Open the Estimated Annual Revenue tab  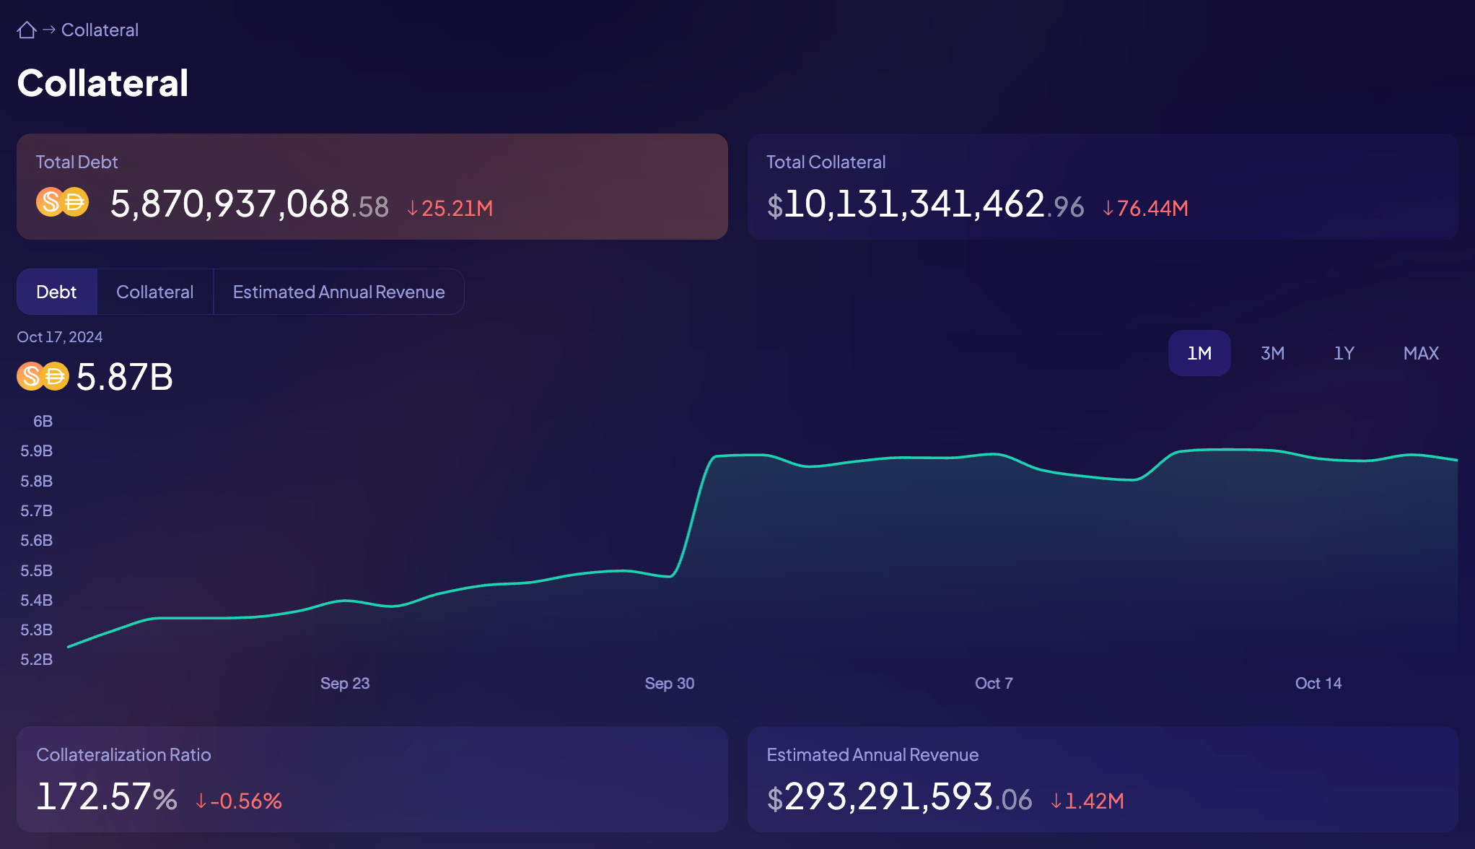338,292
